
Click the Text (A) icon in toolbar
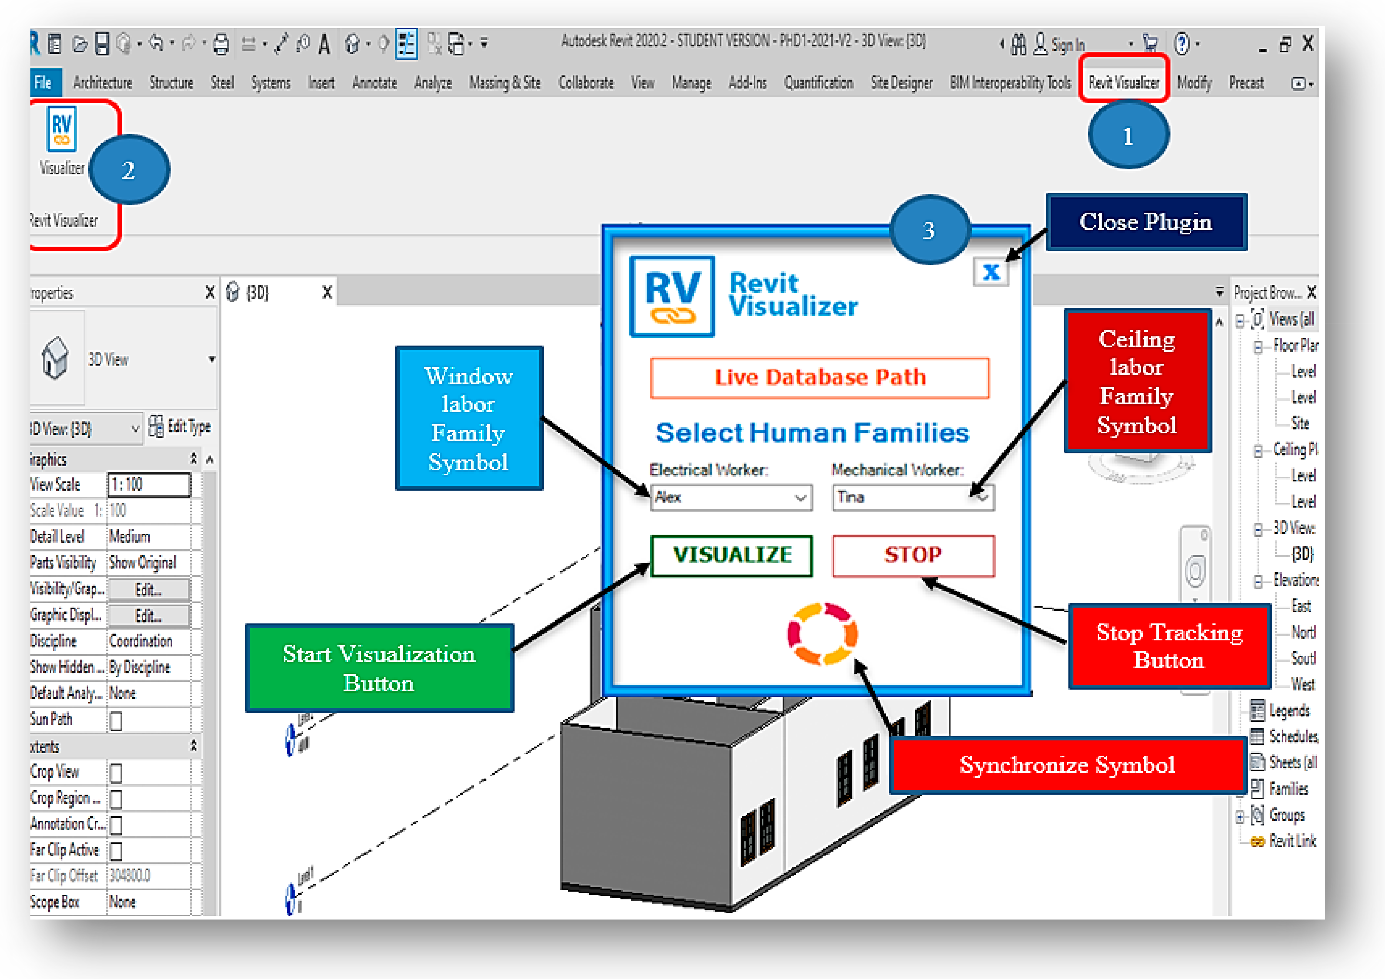pyautogui.click(x=325, y=45)
